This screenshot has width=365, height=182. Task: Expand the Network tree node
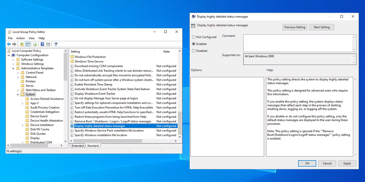pyautogui.click(x=18, y=77)
